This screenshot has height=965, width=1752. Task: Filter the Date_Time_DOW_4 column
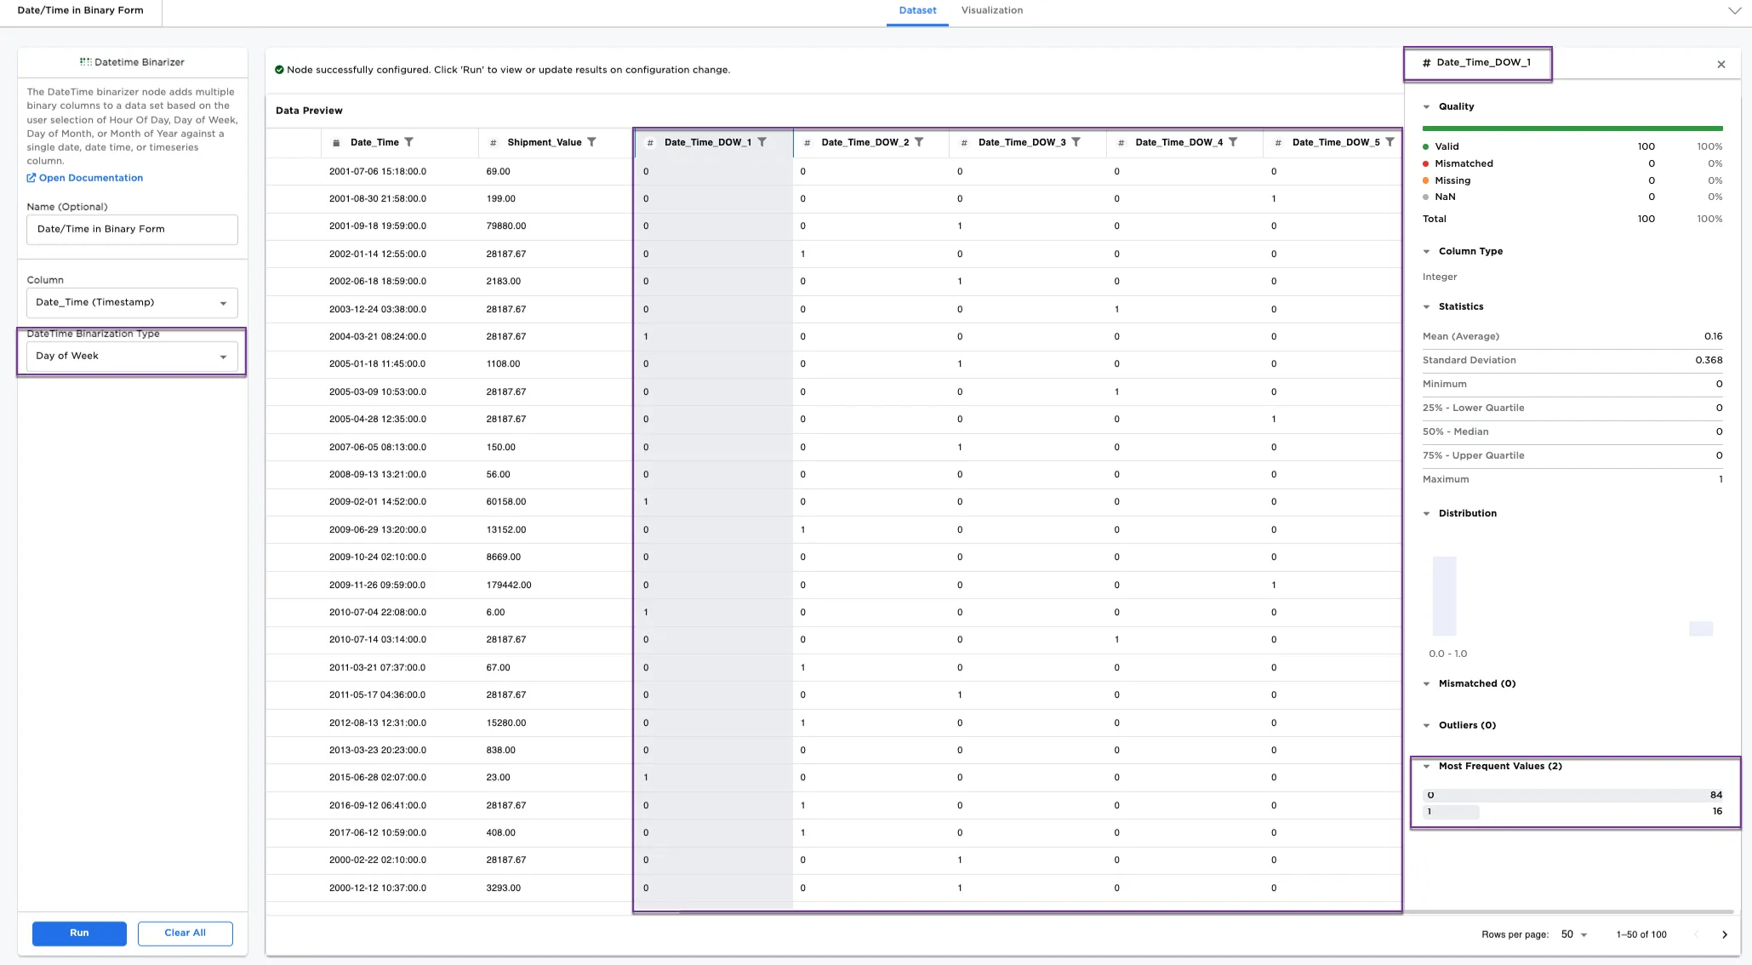[x=1233, y=142]
